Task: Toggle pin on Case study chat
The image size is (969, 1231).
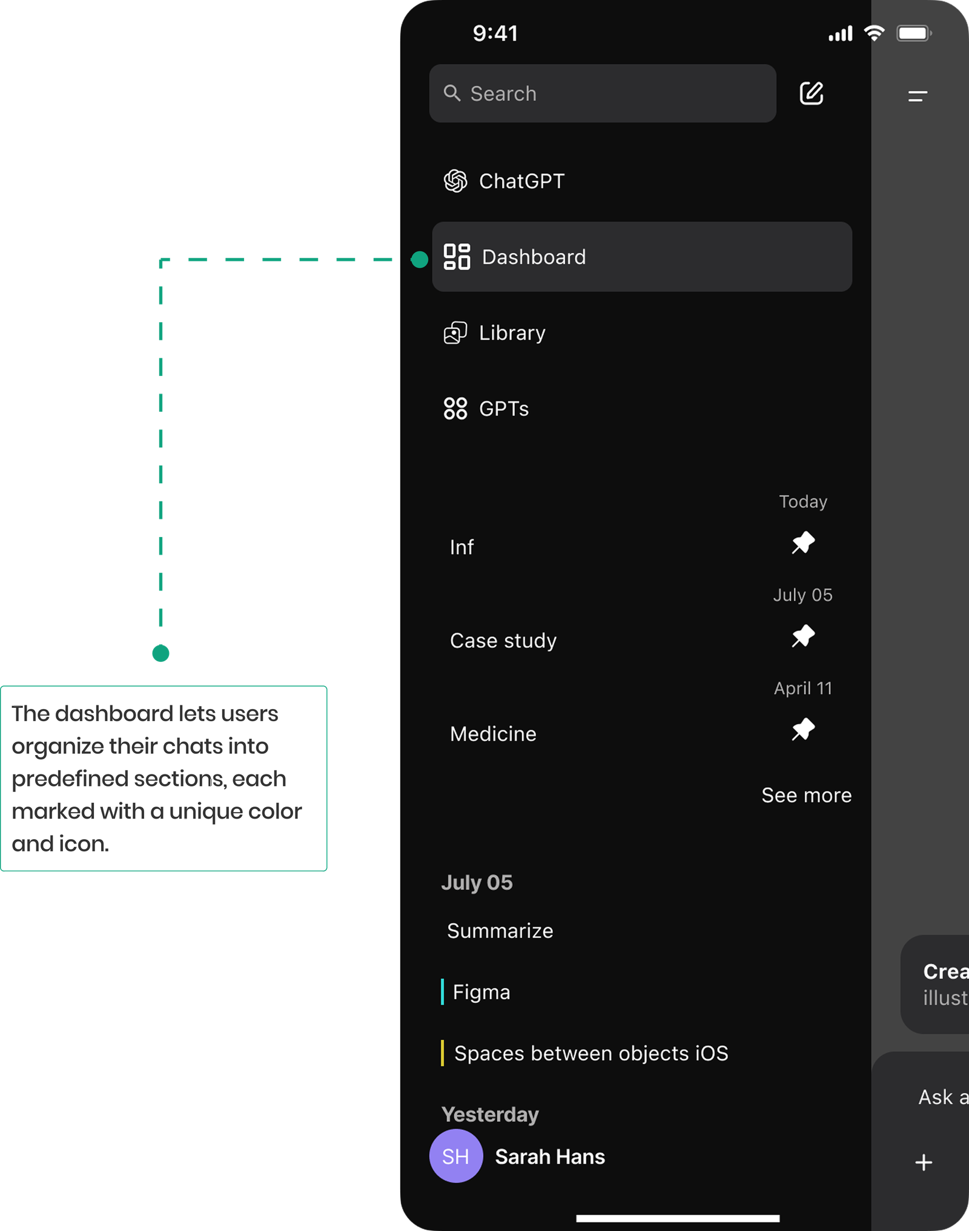Action: tap(803, 636)
